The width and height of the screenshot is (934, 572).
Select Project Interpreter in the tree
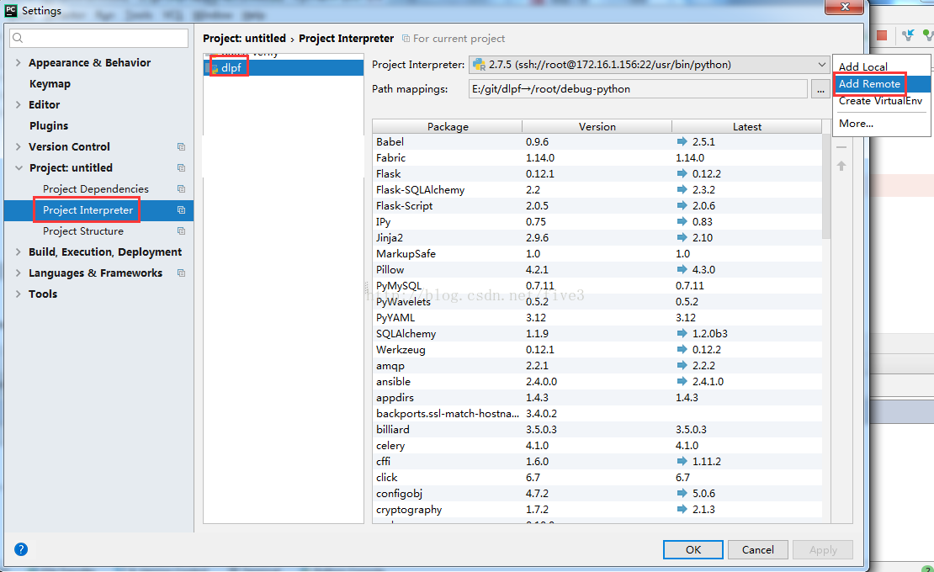[x=88, y=210]
